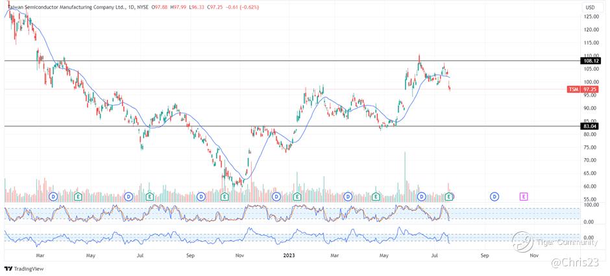Open the upcoming dividend D marker near Sep 2023

coord(494,197)
